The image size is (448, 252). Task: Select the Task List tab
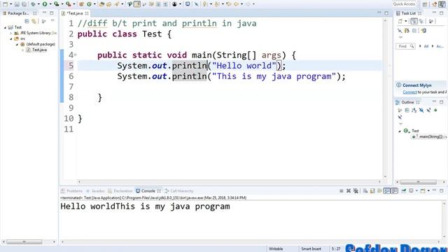tap(408, 13)
